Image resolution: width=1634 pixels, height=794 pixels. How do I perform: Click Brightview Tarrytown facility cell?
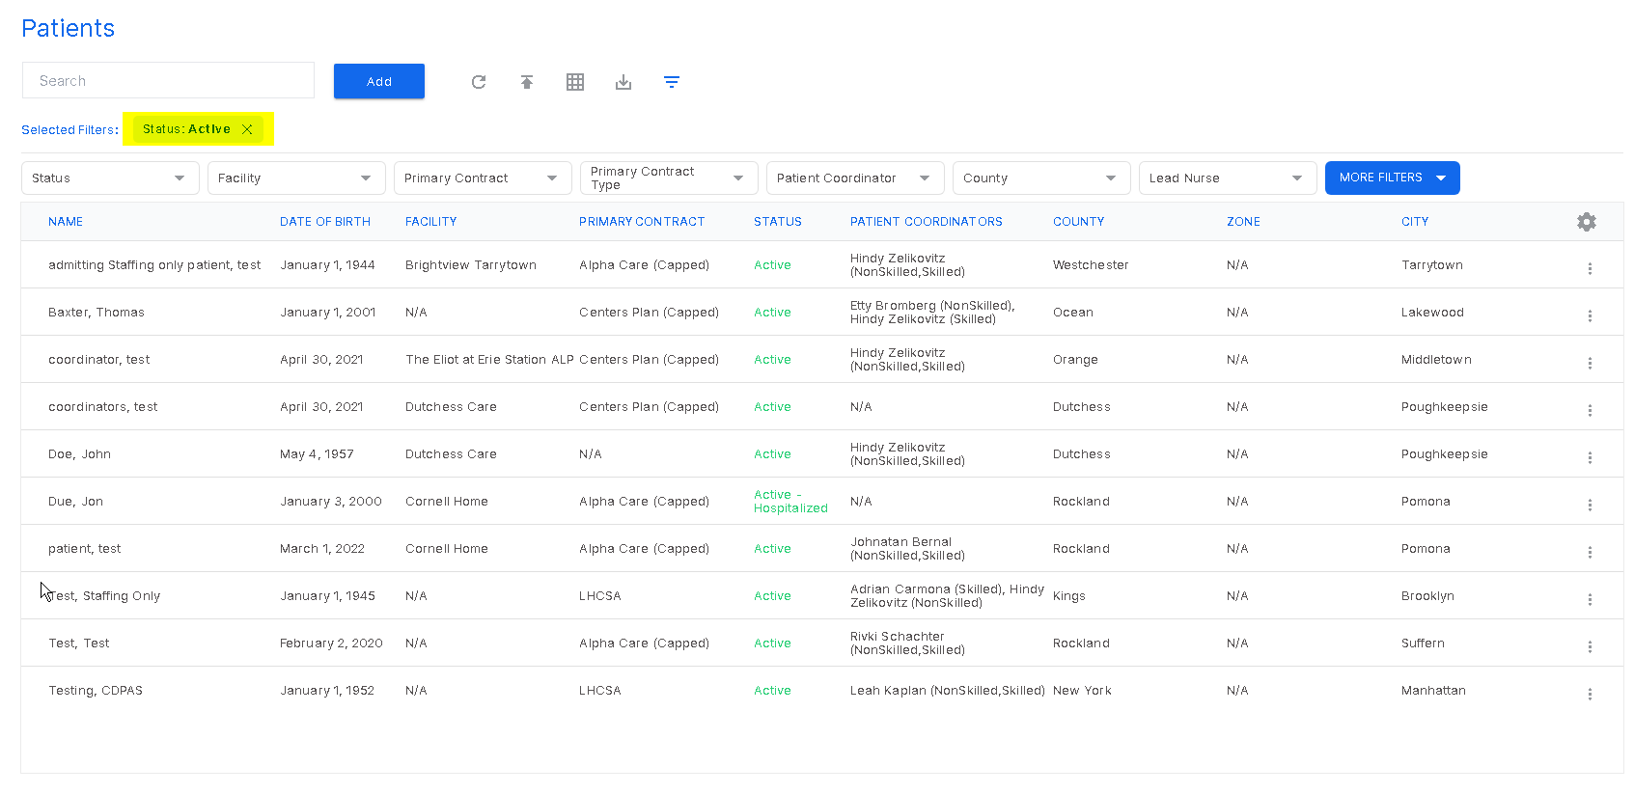click(471, 265)
